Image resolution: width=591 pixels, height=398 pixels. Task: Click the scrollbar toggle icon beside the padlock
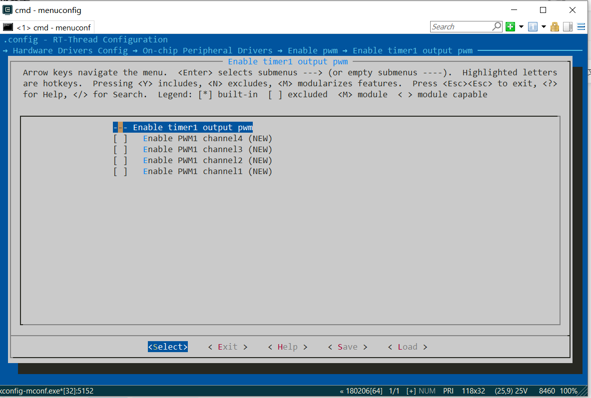click(x=568, y=26)
